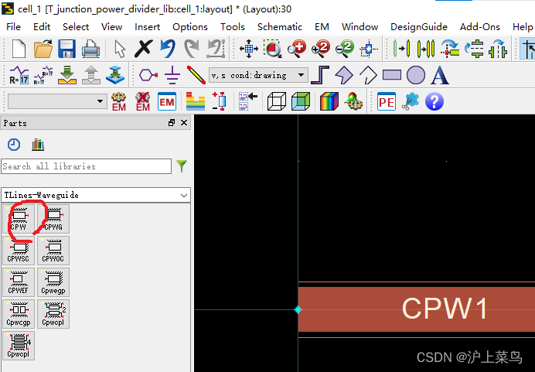This screenshot has height=372, width=535.
Task: Undock the Parts panel
Action: pos(172,123)
